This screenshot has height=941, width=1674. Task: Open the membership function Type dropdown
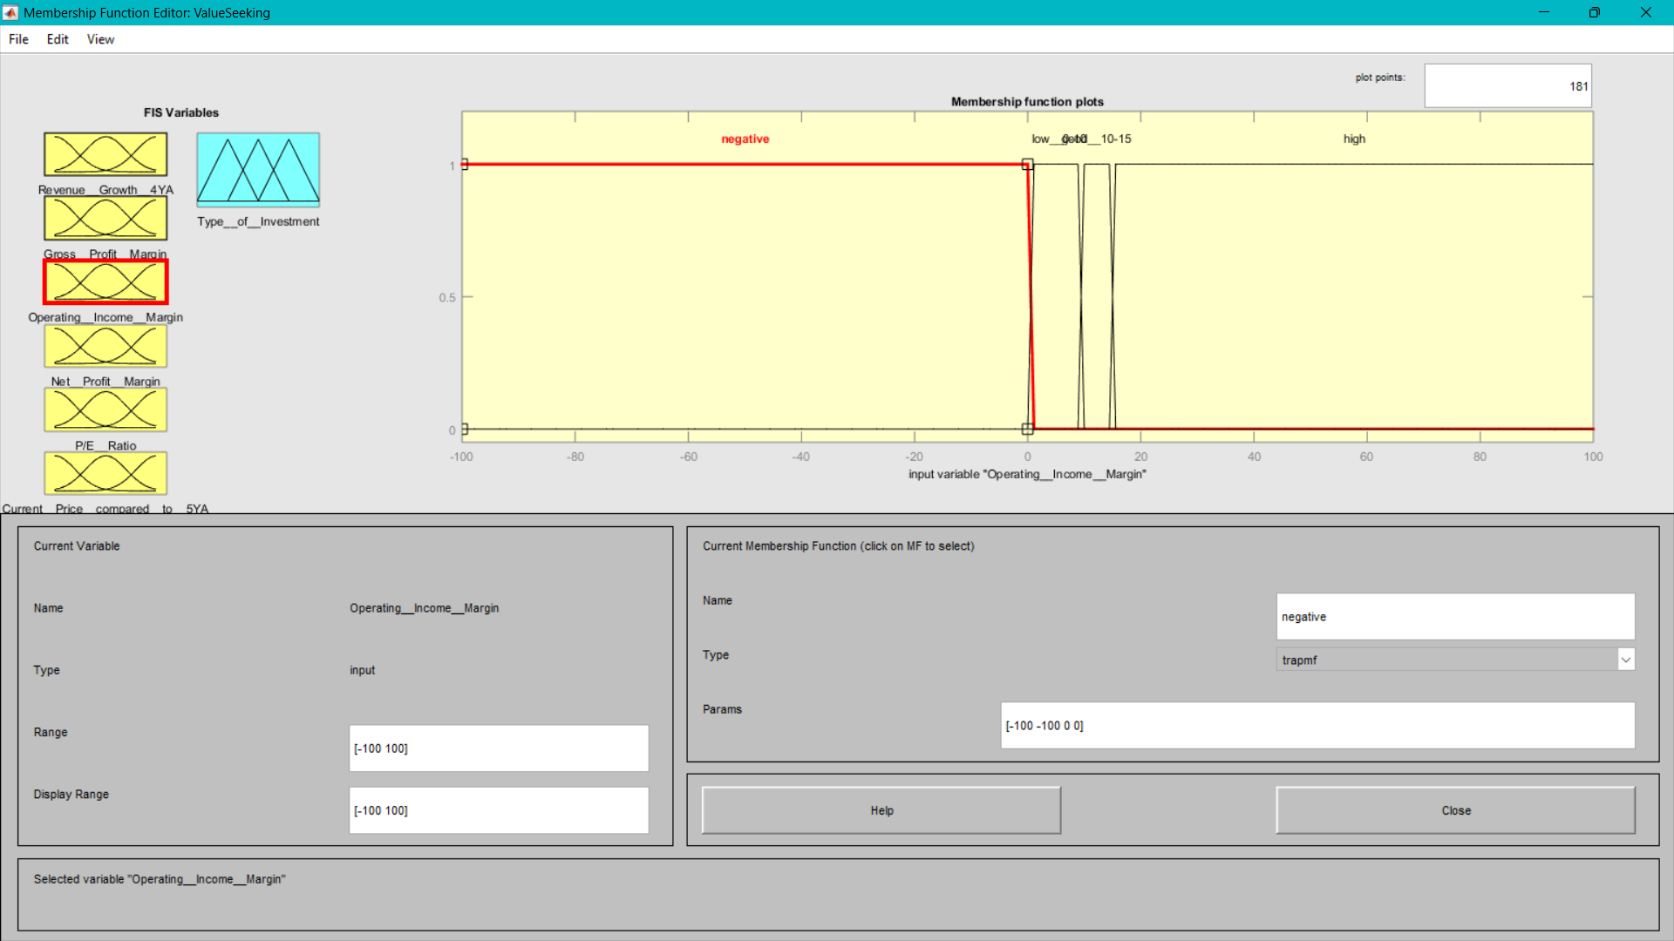point(1625,660)
